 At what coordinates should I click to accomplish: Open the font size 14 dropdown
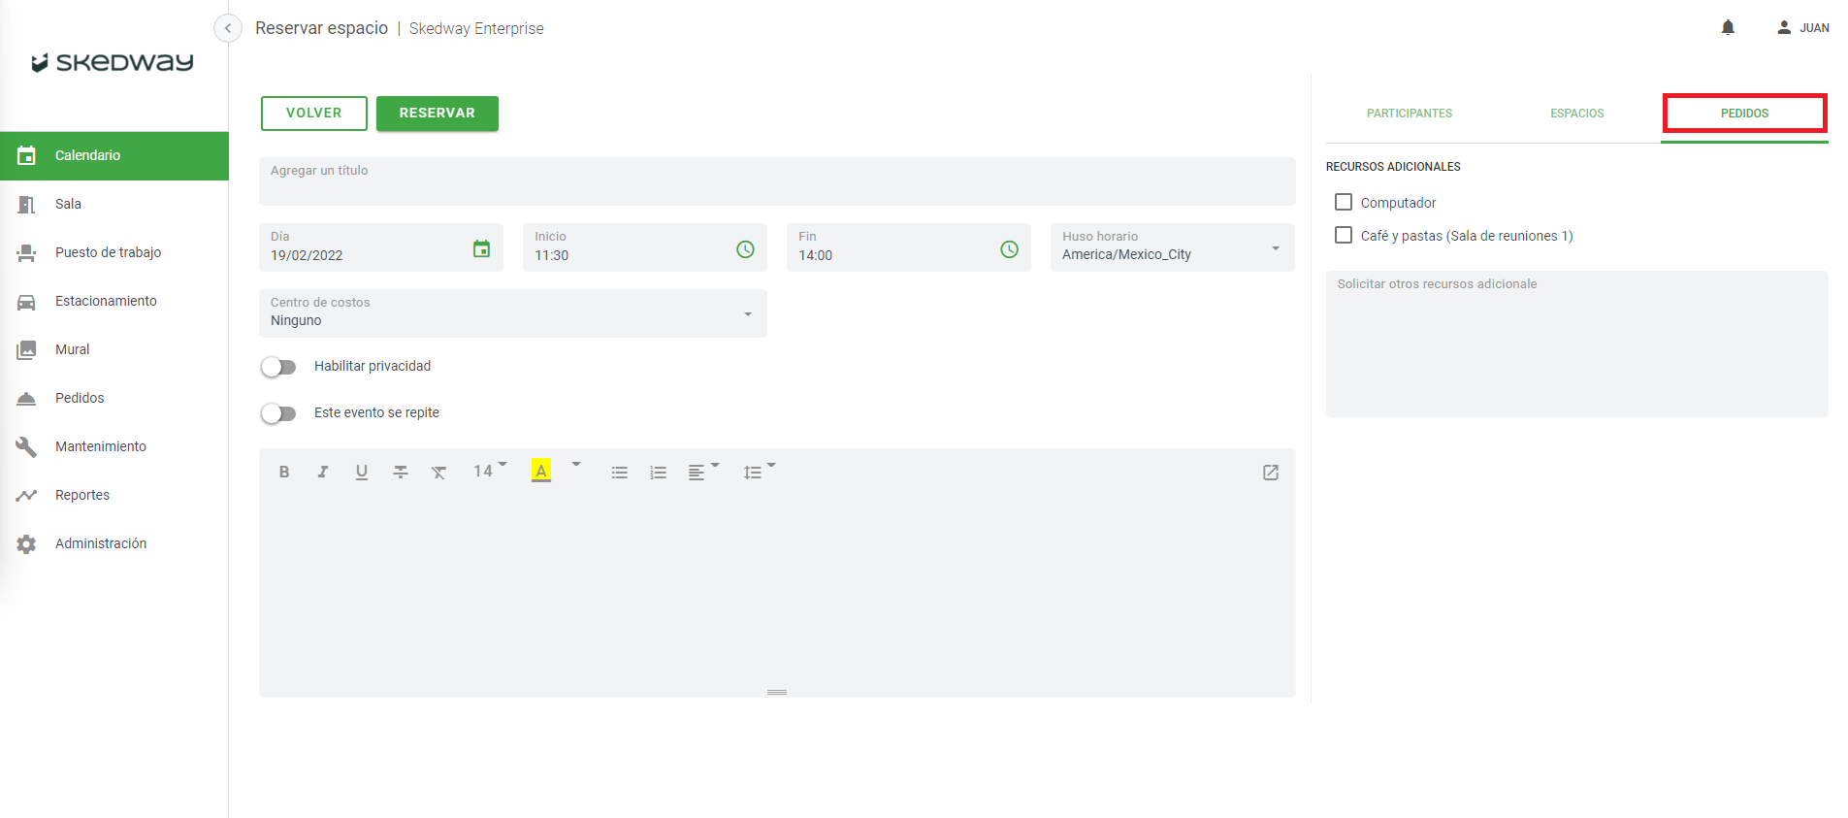tap(489, 472)
